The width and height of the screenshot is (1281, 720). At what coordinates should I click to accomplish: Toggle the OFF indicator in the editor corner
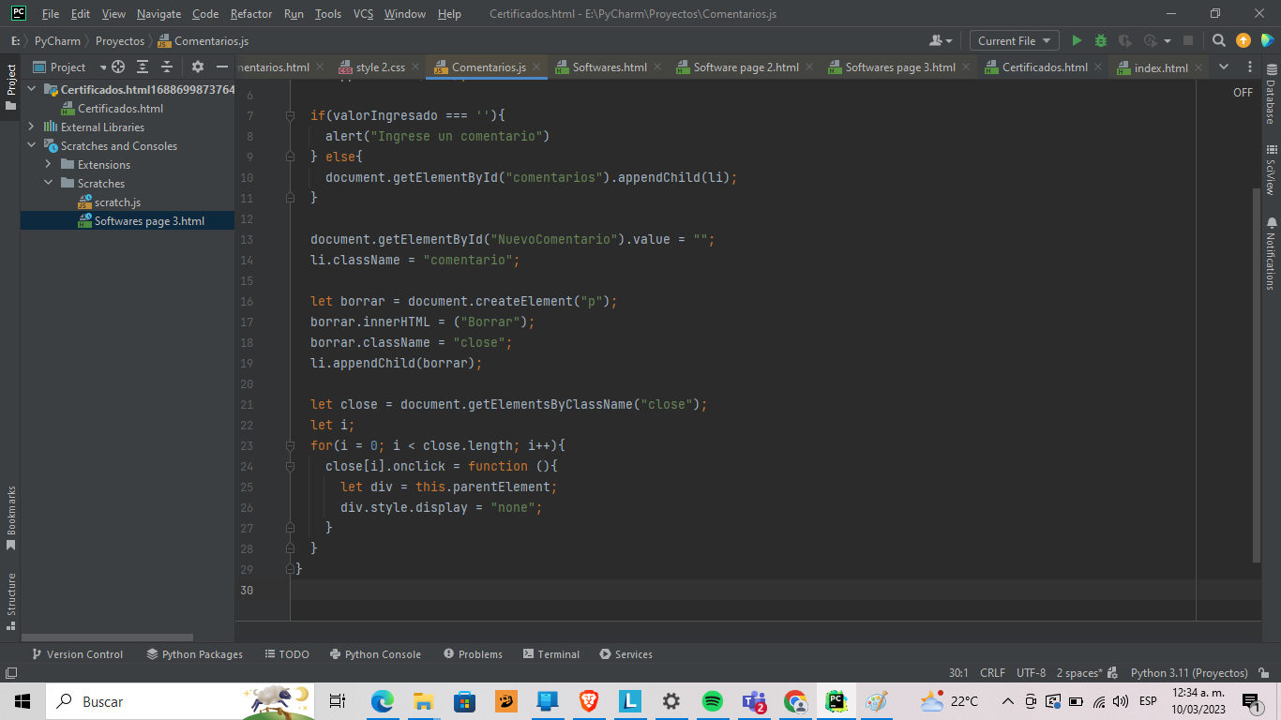pos(1243,92)
